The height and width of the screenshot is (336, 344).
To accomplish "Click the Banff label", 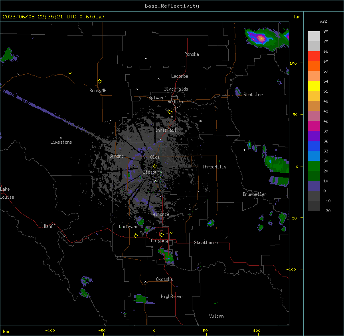I will coord(49,226).
